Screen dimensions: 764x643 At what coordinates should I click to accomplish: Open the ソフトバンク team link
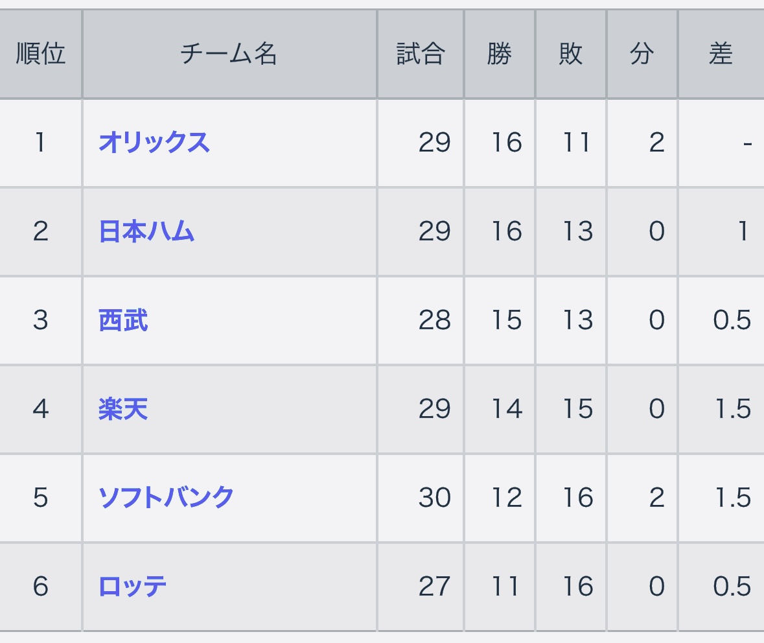[x=166, y=498]
